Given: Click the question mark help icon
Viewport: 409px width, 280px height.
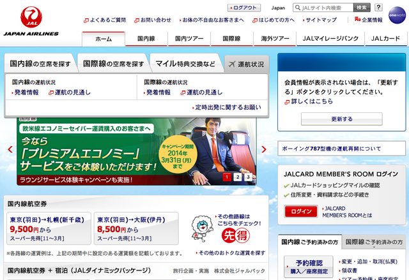Looking at the screenshot, I should click(x=378, y=7).
